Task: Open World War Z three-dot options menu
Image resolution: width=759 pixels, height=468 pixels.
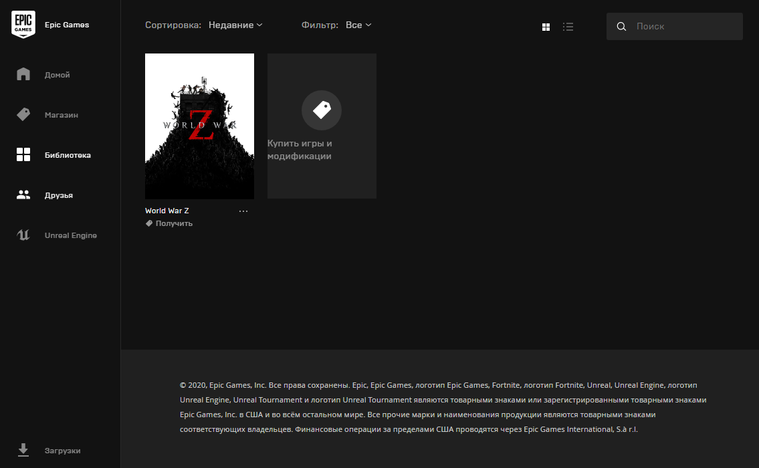Action: [243, 211]
